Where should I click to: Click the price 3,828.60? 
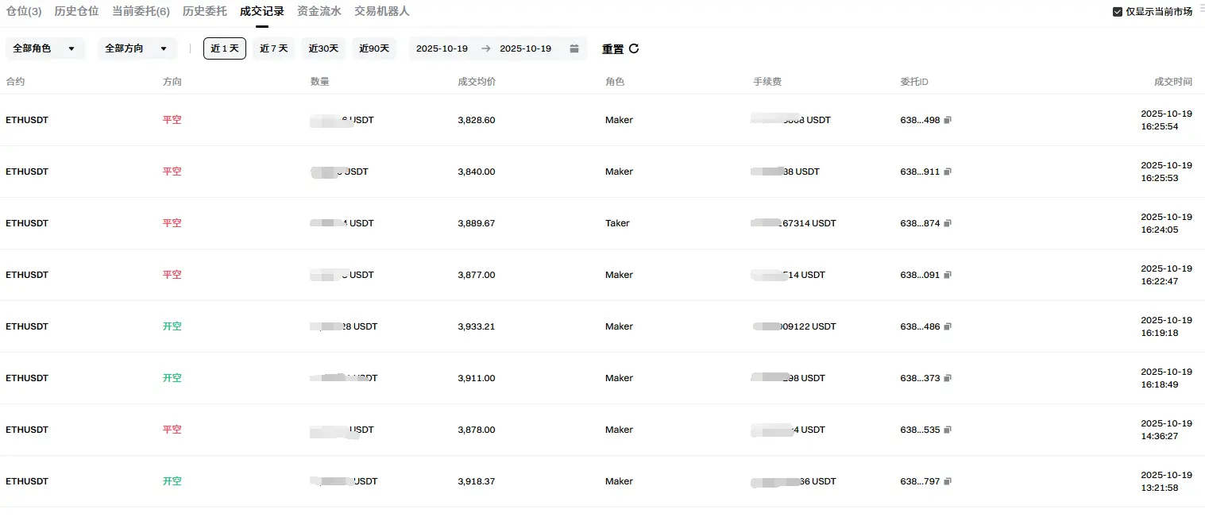(477, 121)
